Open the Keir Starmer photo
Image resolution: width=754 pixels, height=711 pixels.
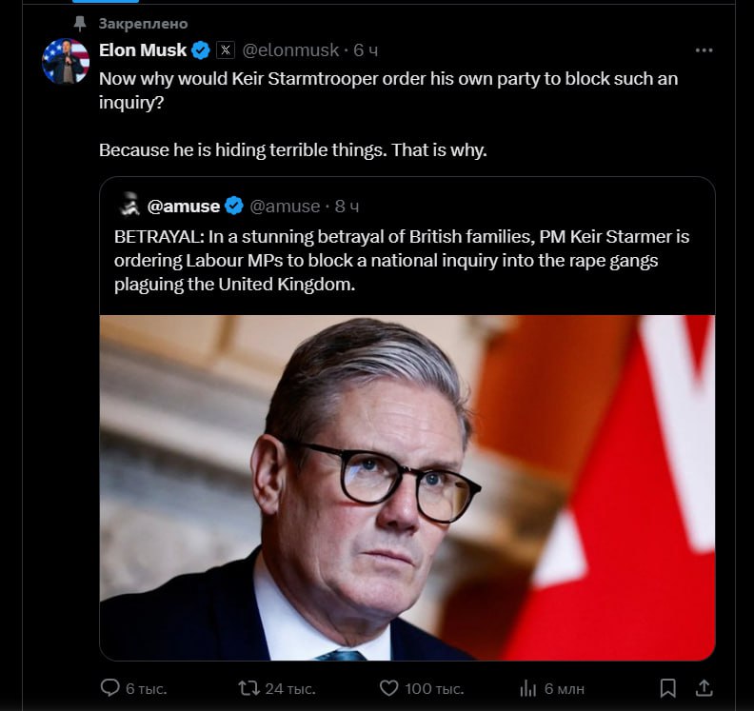(x=407, y=487)
